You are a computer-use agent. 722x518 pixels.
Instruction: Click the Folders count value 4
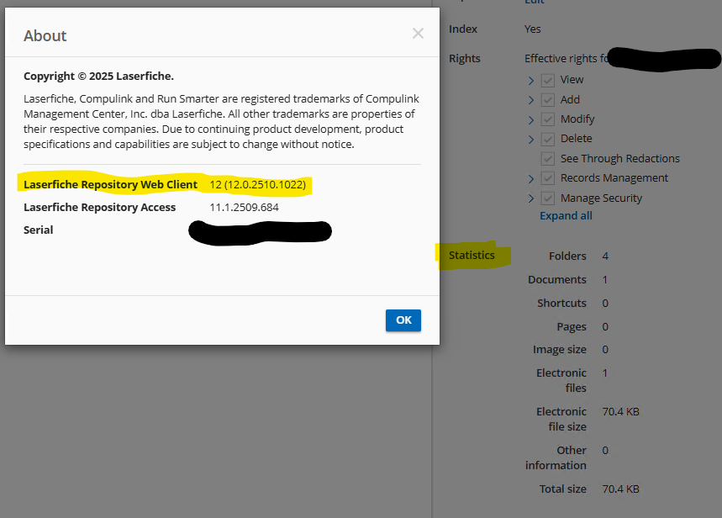[605, 256]
